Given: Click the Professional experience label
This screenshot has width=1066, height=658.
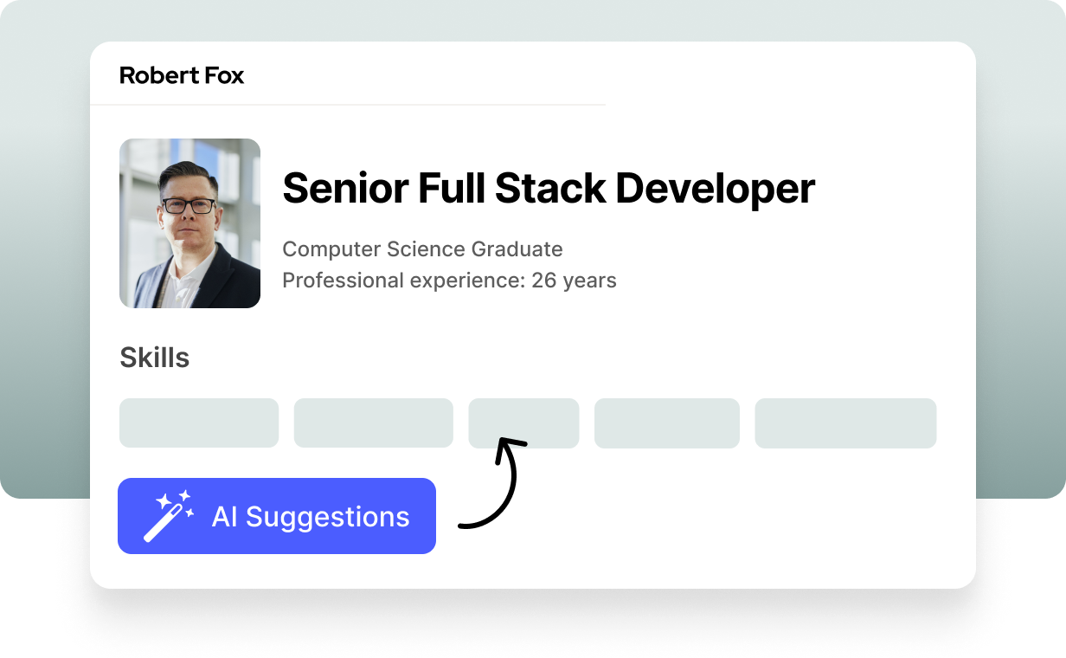Looking at the screenshot, I should coord(403,281).
